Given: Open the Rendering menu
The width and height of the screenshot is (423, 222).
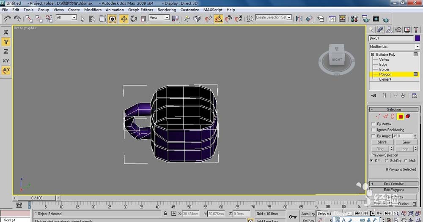Looking at the screenshot, I should (167, 10).
